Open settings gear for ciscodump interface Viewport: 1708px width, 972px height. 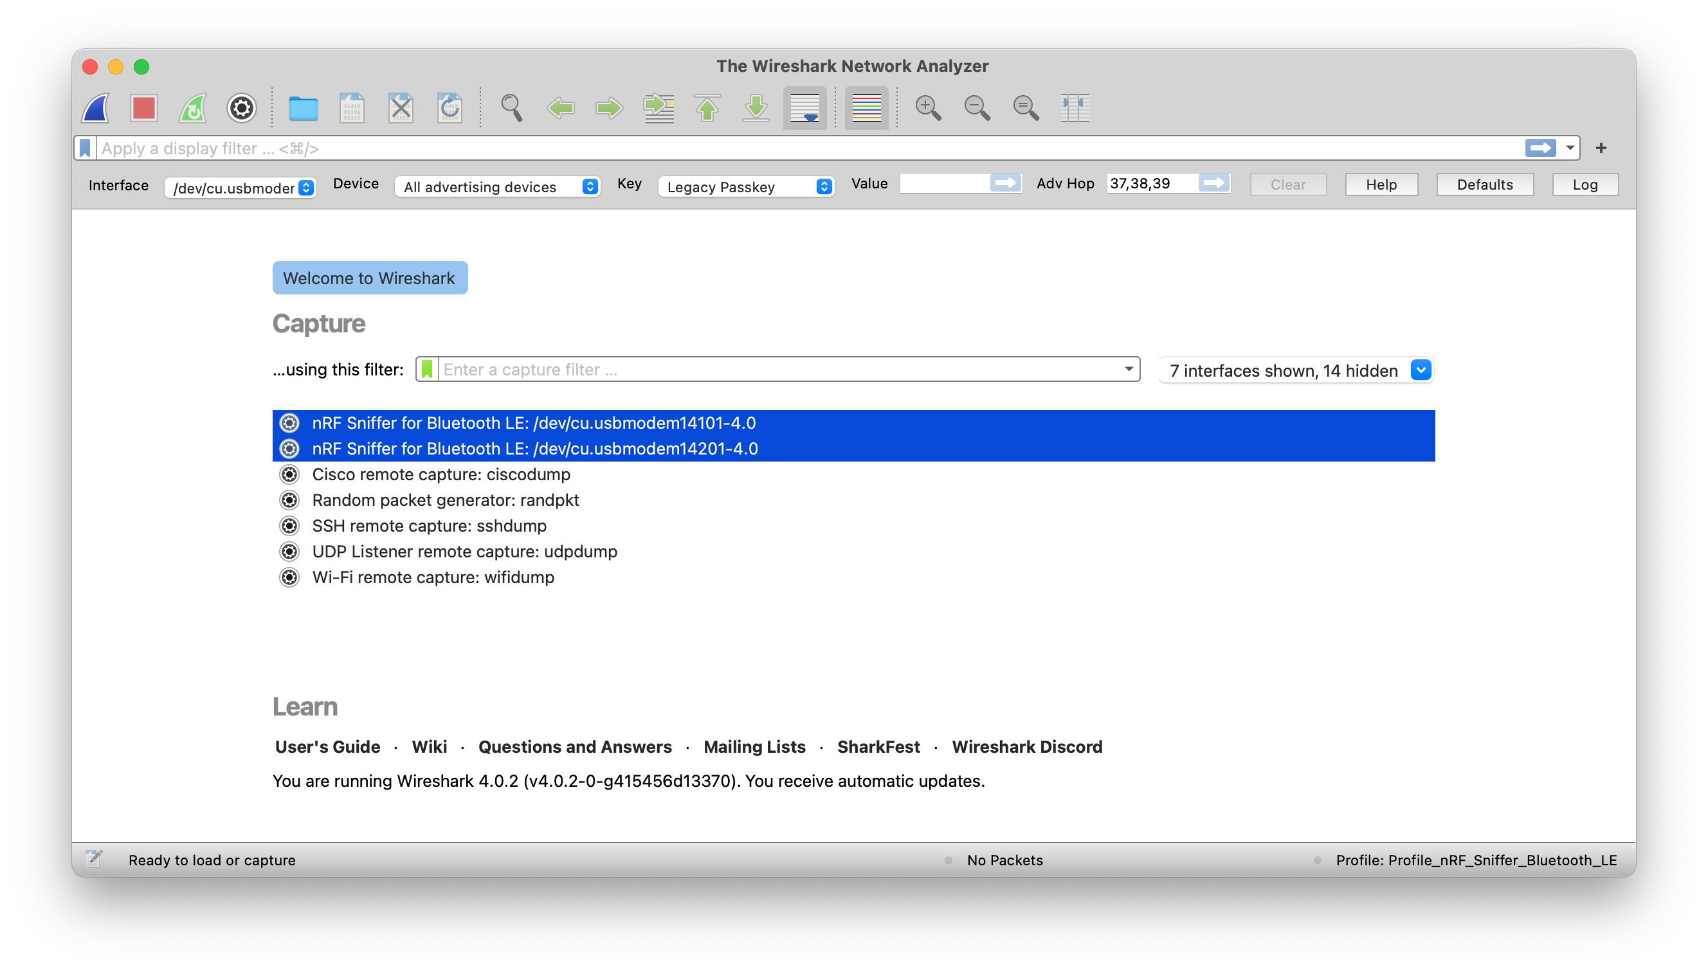289,474
